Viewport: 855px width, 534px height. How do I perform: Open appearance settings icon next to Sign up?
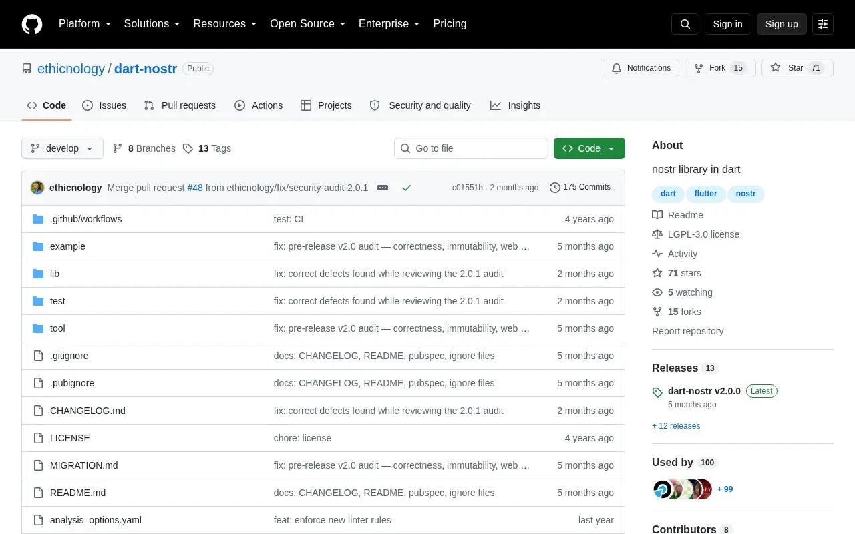point(823,24)
